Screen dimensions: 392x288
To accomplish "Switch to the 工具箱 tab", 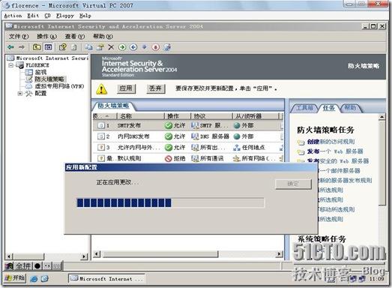I will [x=304, y=107].
